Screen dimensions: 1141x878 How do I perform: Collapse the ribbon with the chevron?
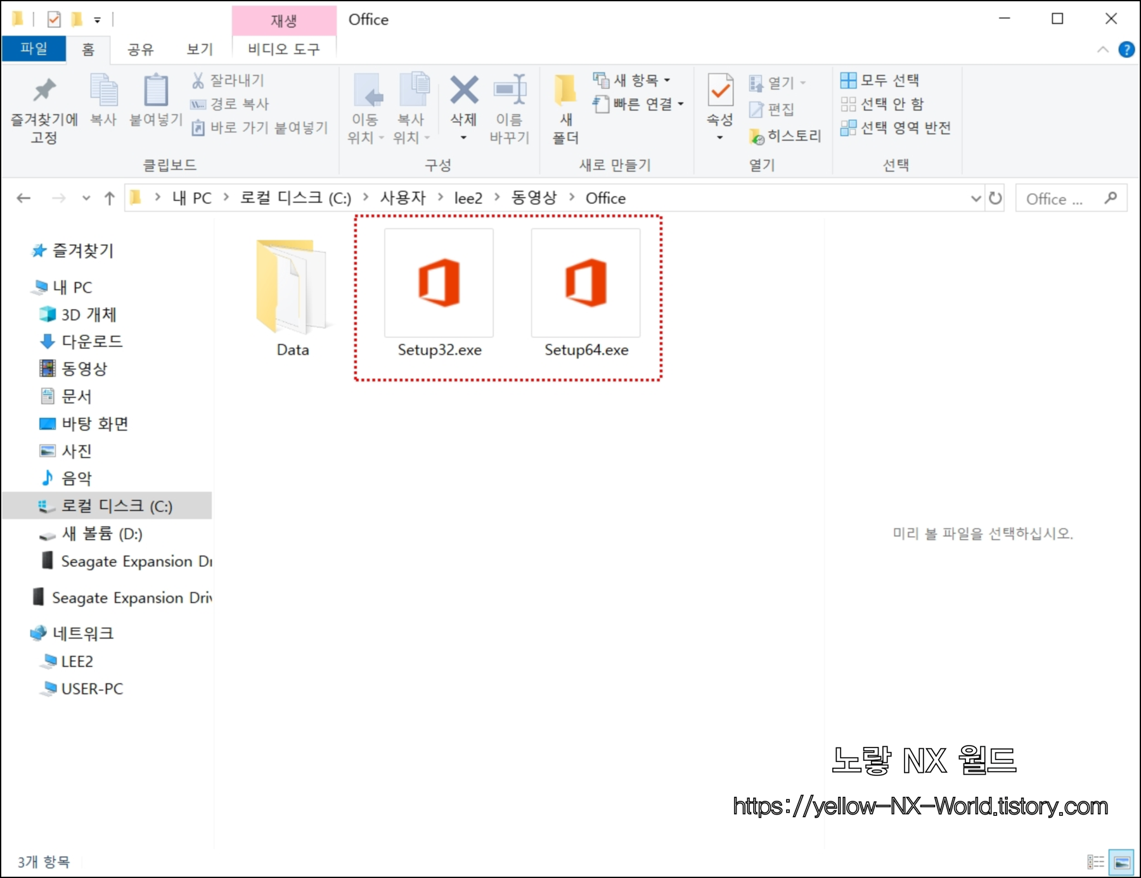tap(1103, 49)
